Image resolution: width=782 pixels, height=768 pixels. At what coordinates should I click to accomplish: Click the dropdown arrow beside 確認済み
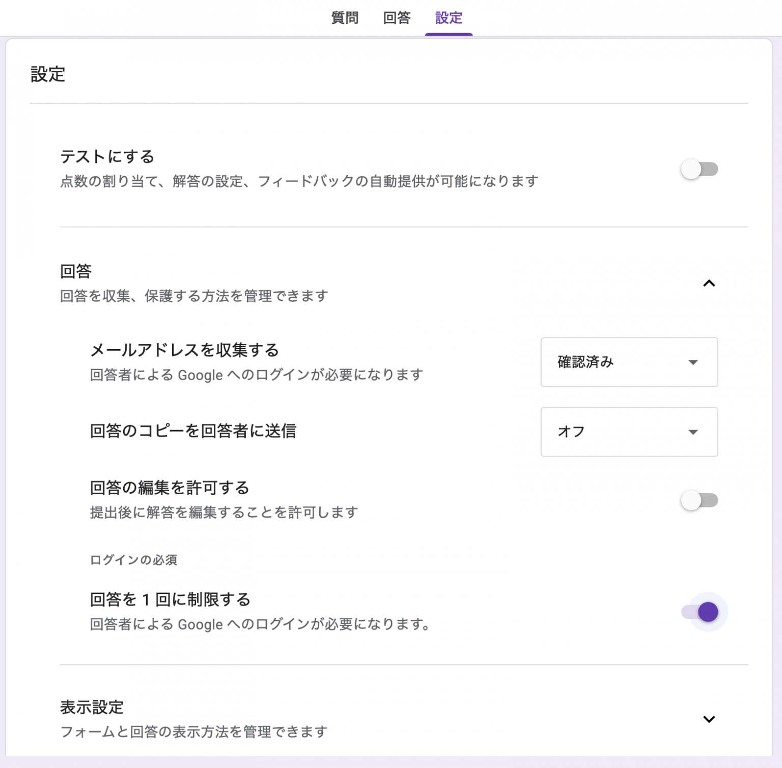tap(693, 362)
